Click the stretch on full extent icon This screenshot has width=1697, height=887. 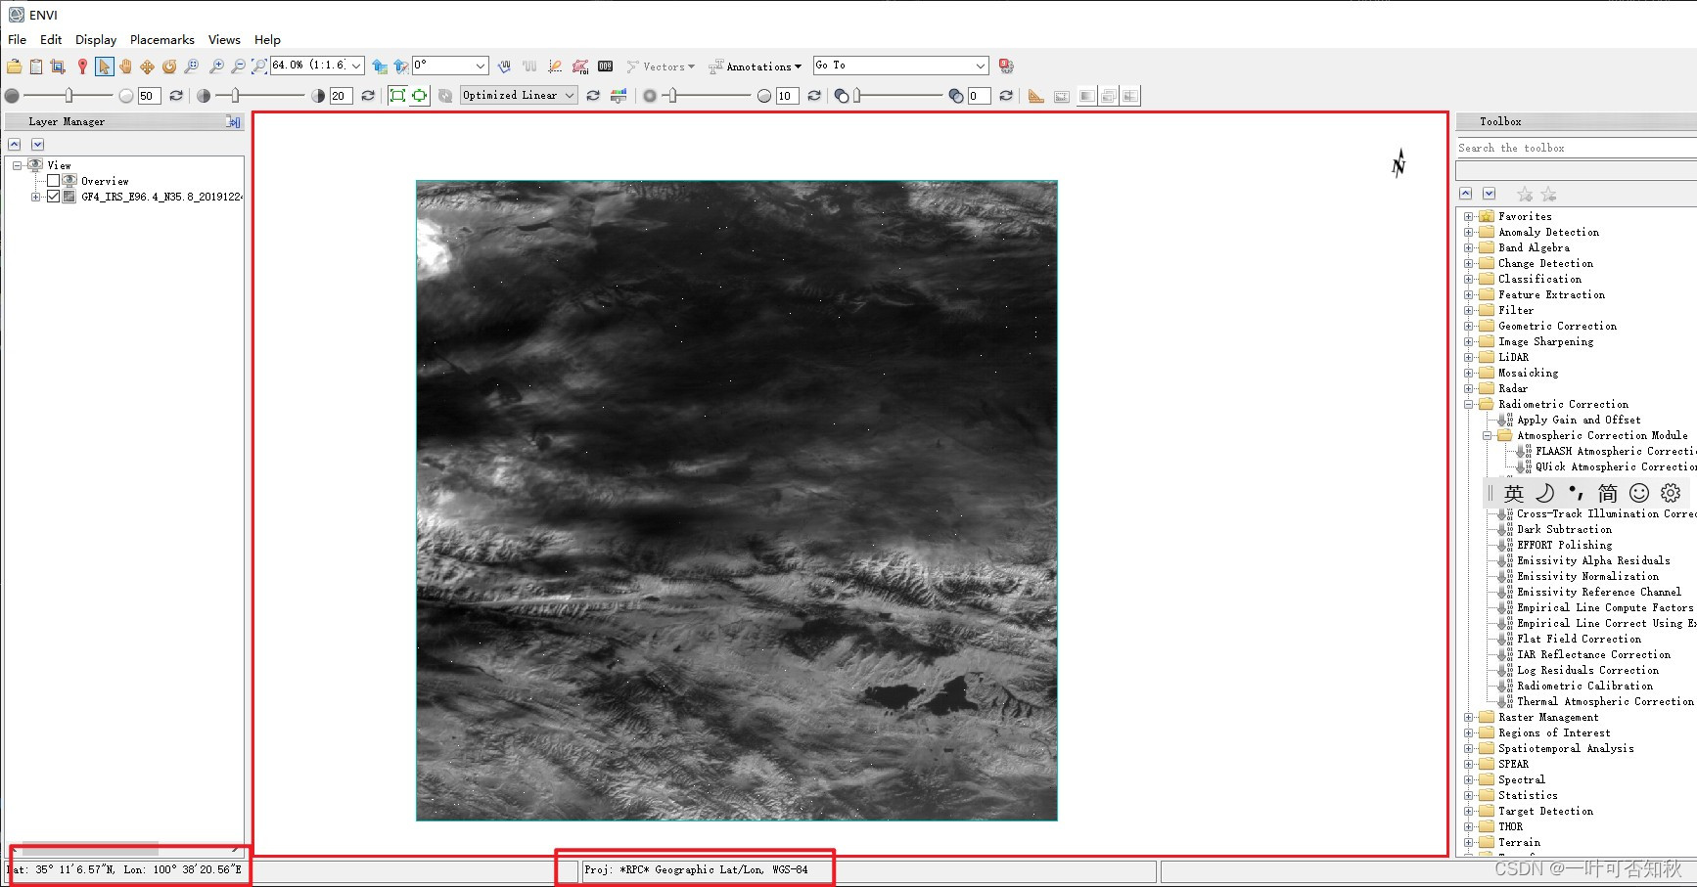tap(397, 96)
